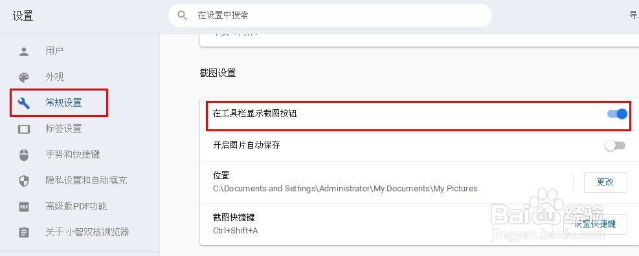The height and width of the screenshot is (256, 639).
Task: Click the Appearance palette icon
Action: pos(24,78)
